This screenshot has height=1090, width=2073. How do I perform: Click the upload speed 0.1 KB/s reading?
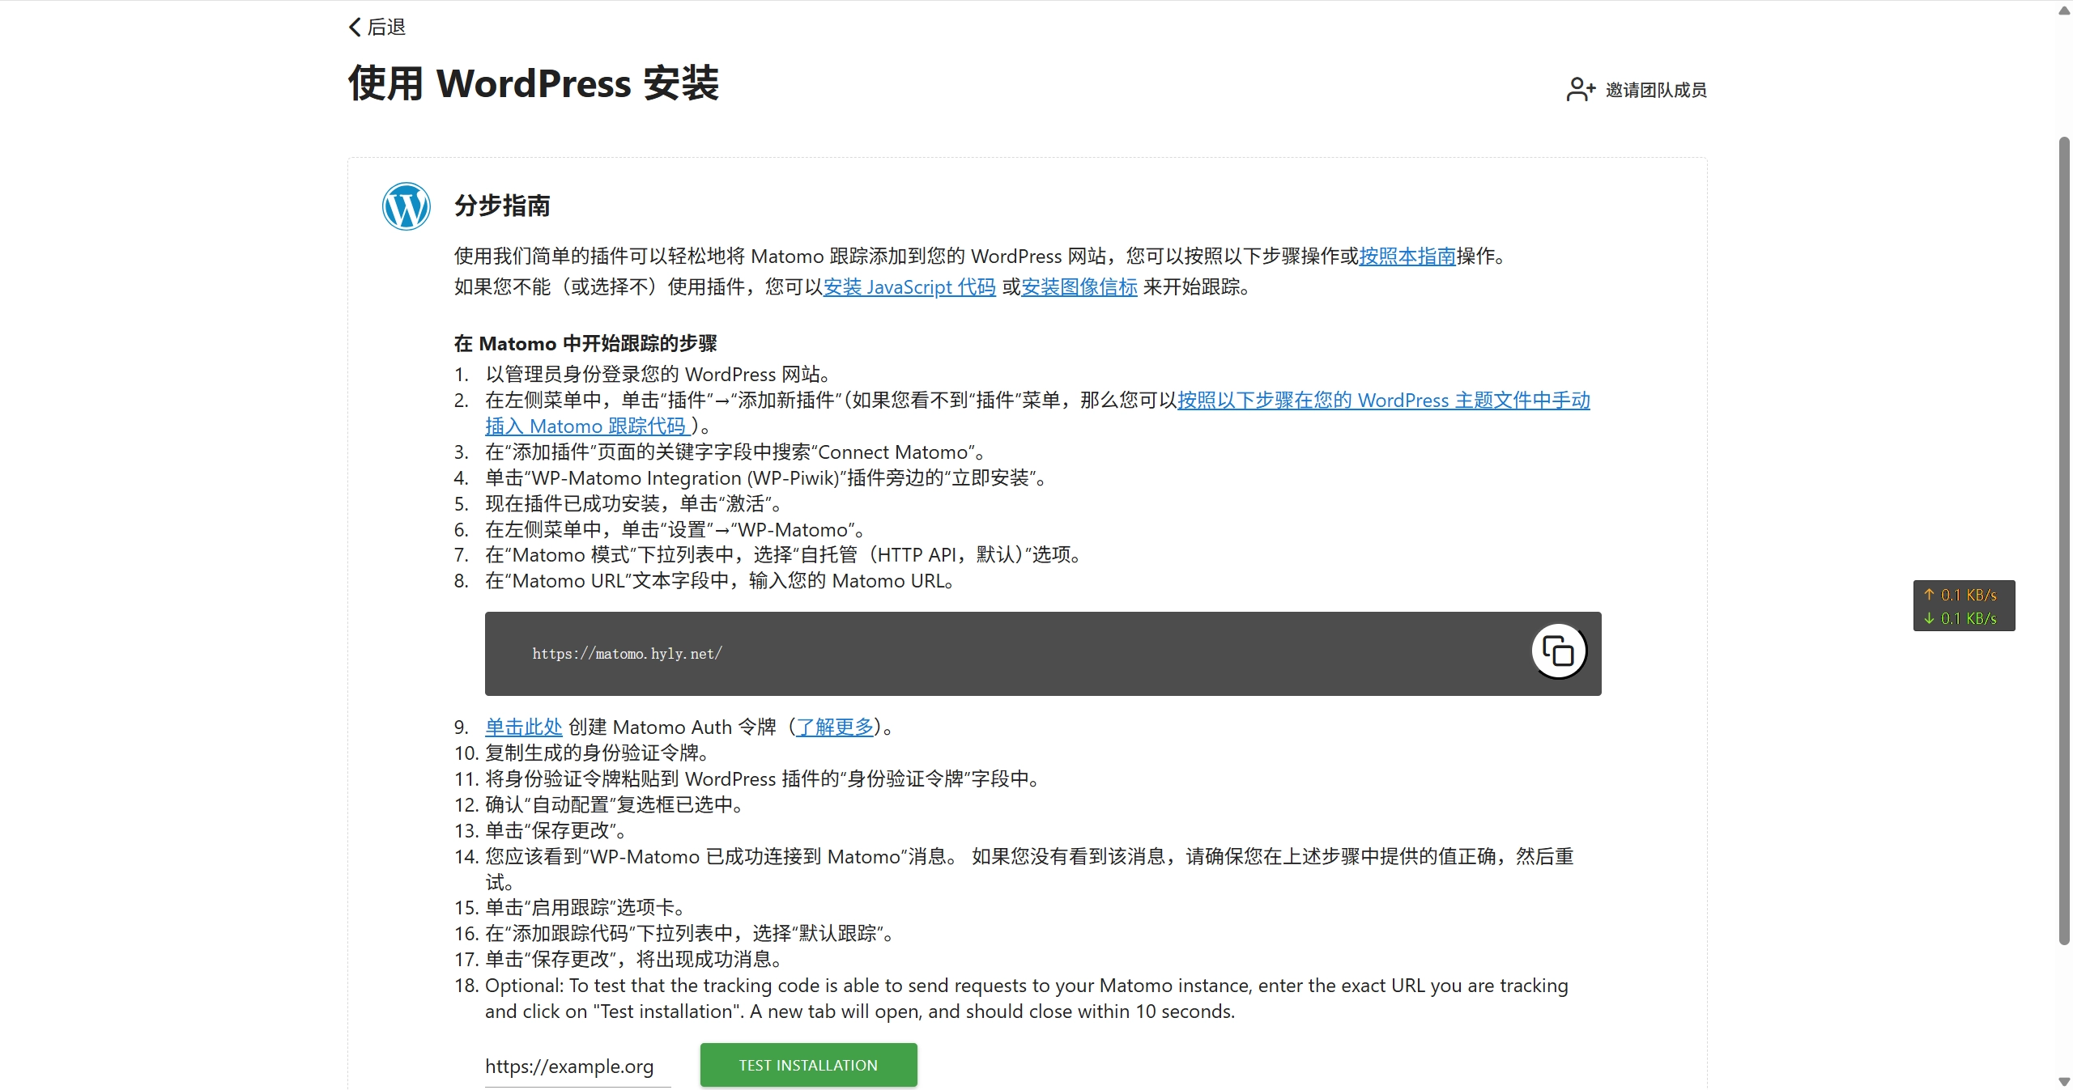[x=1960, y=595]
